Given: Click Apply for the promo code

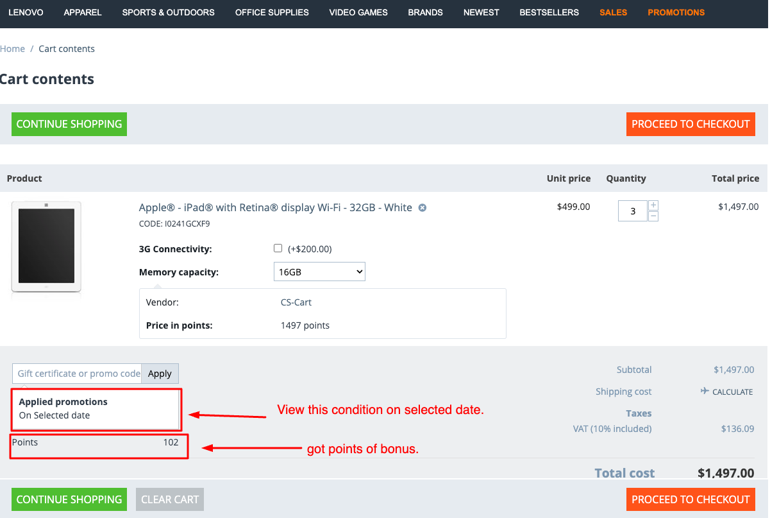Looking at the screenshot, I should 160,374.
